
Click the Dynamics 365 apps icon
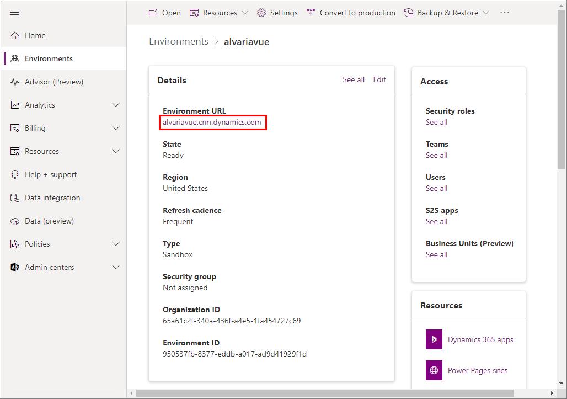[x=434, y=339]
